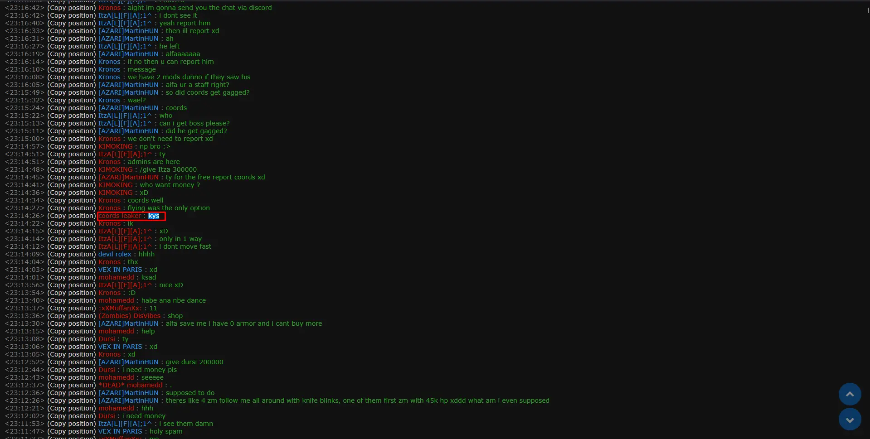Click VEX IN PARIS name on 'holy spam' line
This screenshot has width=870, height=439.
point(120,431)
